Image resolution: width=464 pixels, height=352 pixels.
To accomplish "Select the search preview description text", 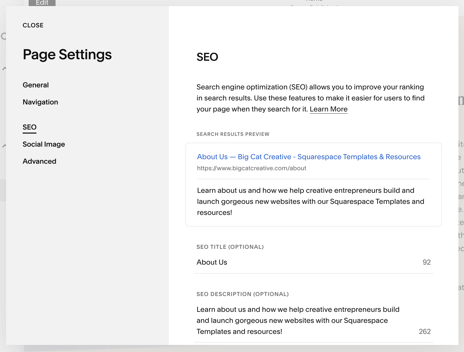I will click(x=311, y=202).
